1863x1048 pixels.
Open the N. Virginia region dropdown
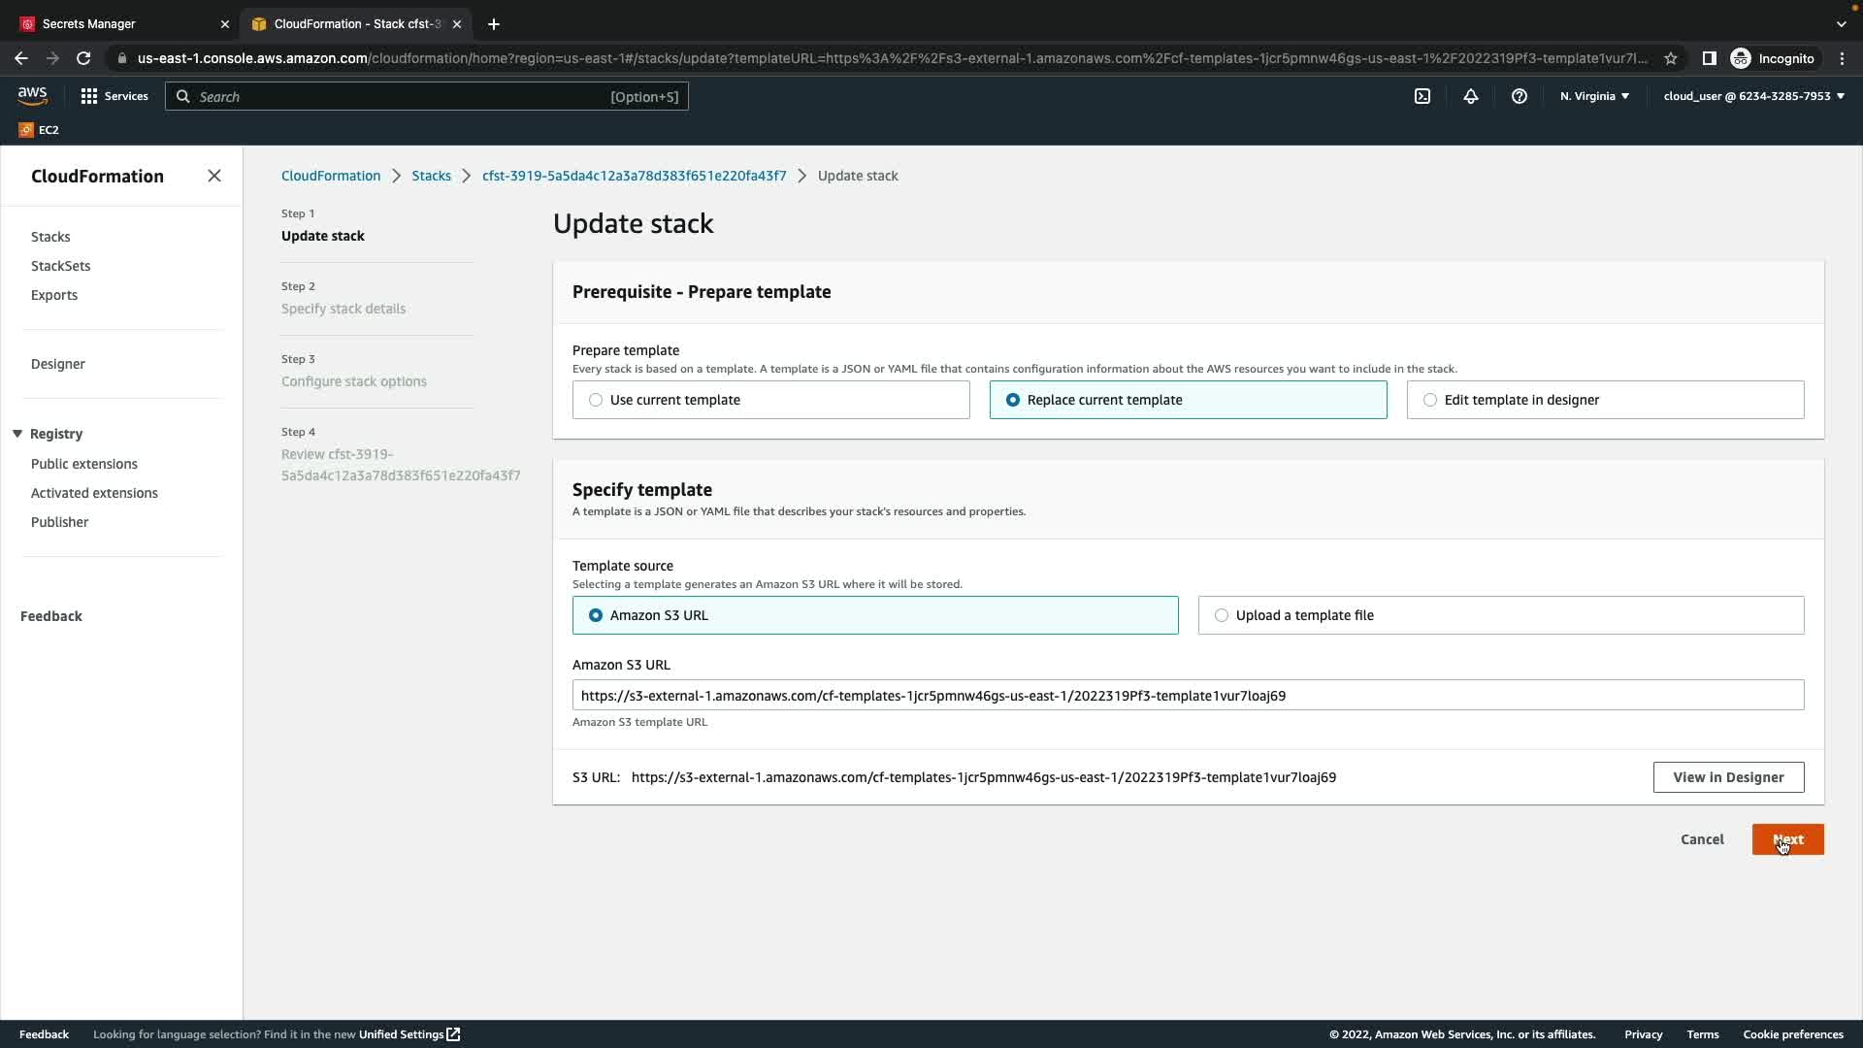(1594, 96)
